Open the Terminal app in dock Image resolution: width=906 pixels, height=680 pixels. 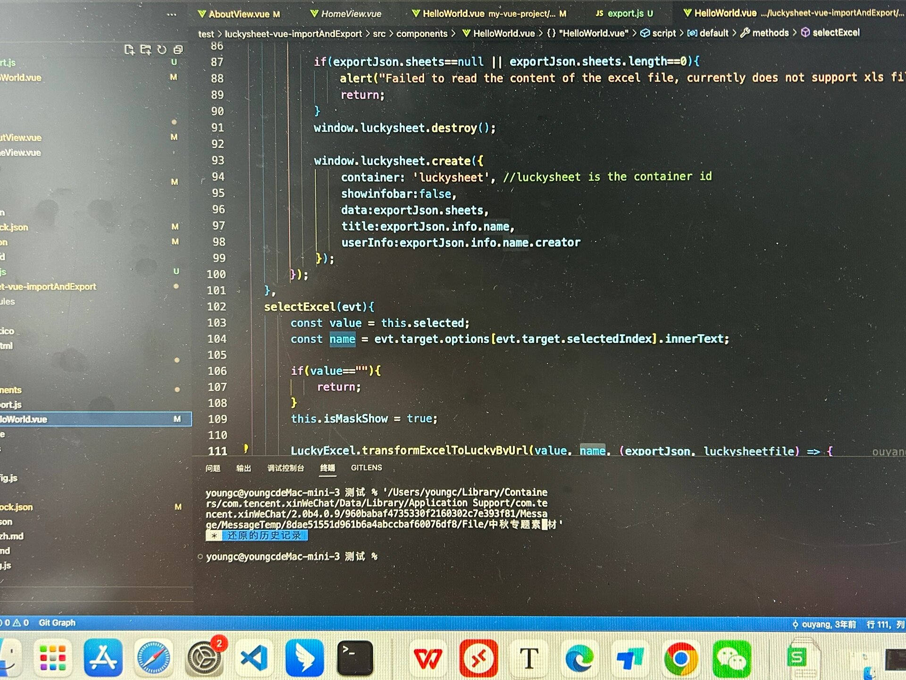click(355, 658)
